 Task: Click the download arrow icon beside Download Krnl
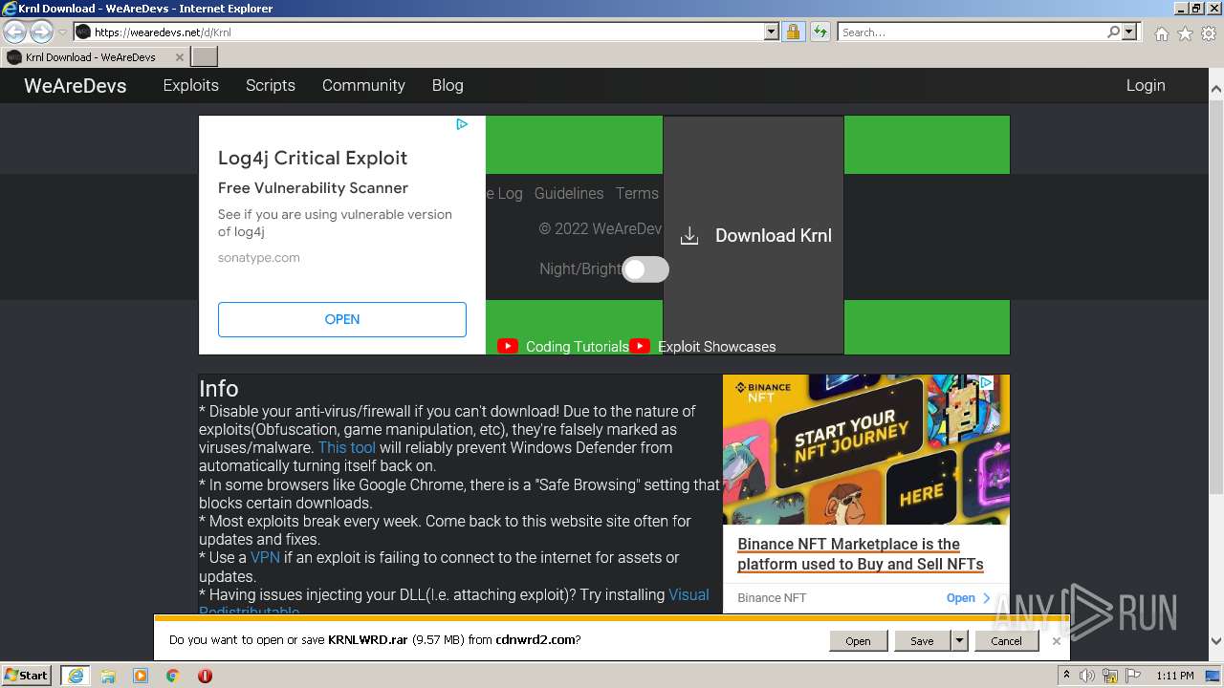pos(689,236)
